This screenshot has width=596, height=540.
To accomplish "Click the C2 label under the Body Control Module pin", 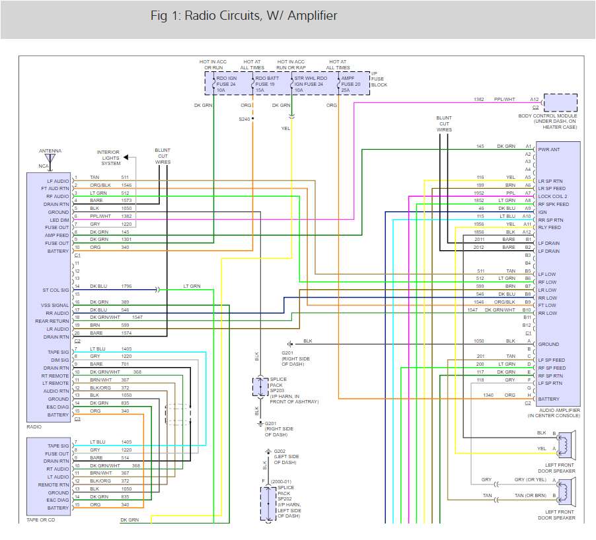I will [535, 107].
